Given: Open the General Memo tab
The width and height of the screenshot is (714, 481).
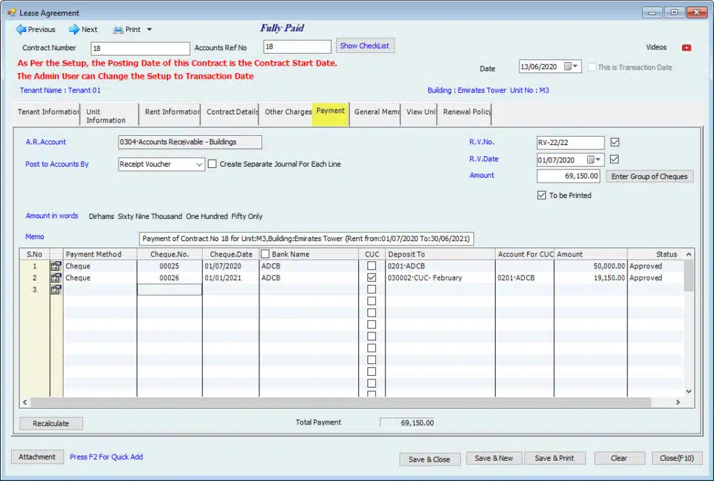Looking at the screenshot, I should click(x=377, y=112).
